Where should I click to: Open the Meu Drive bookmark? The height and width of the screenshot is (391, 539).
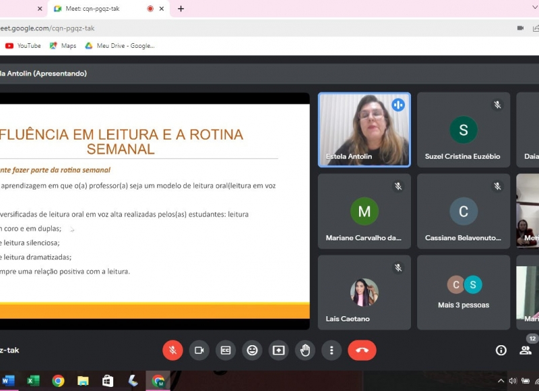tap(119, 46)
